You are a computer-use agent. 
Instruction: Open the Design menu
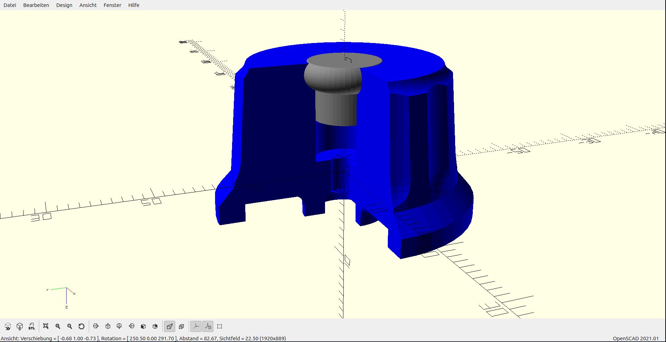pos(64,5)
